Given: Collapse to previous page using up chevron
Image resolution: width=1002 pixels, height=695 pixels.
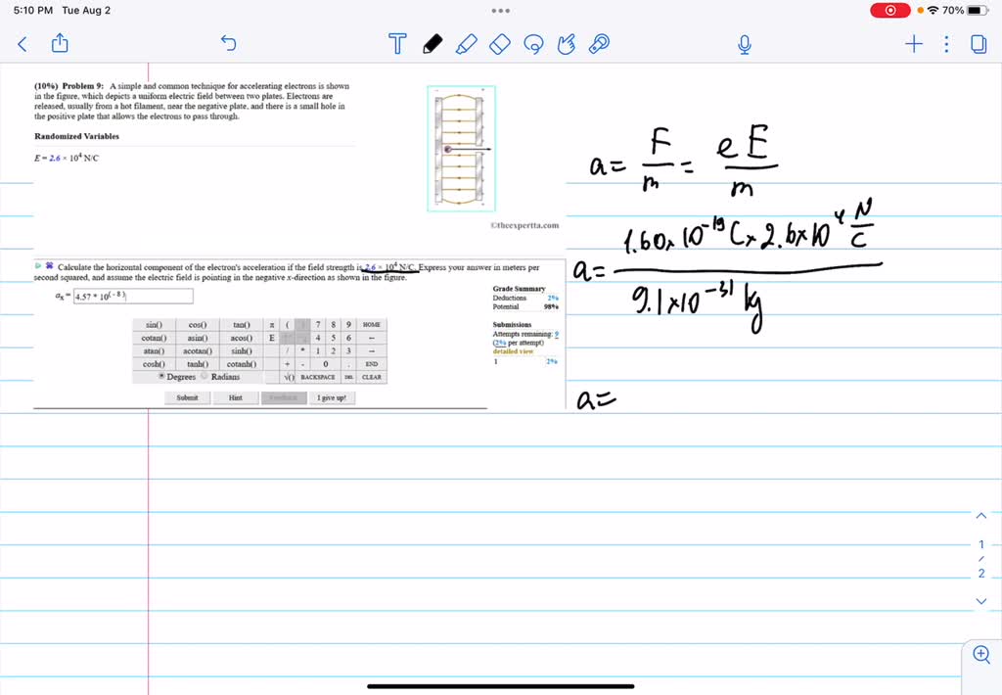Looking at the screenshot, I should [x=980, y=515].
